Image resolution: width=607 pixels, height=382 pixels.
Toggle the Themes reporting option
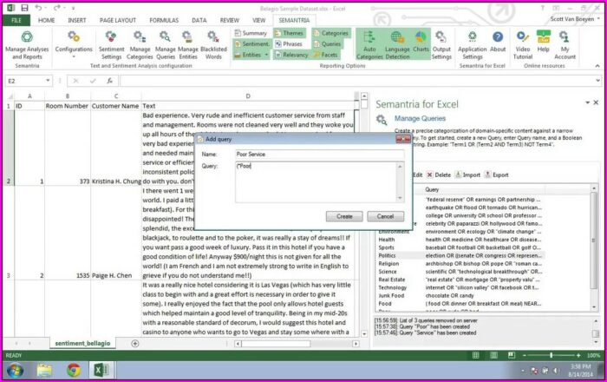289,33
